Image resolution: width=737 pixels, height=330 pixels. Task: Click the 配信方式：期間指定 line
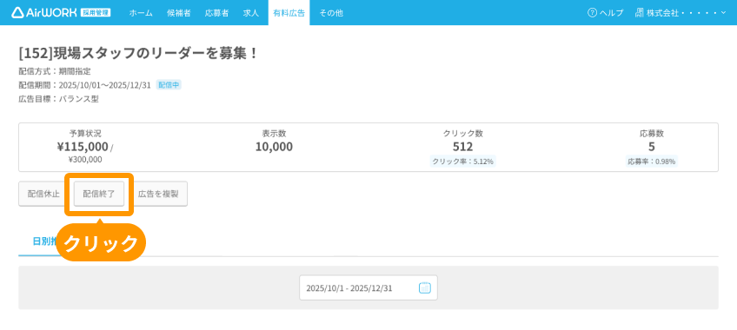click(x=55, y=72)
